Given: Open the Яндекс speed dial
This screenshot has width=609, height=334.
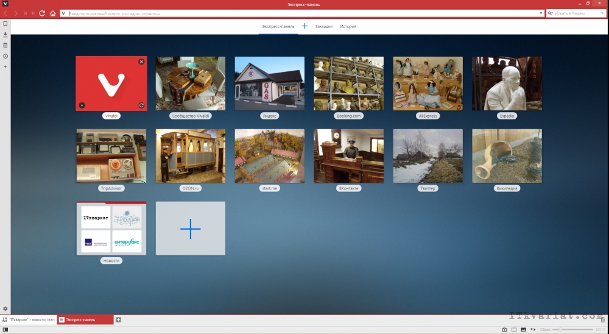Looking at the screenshot, I should click(x=270, y=83).
